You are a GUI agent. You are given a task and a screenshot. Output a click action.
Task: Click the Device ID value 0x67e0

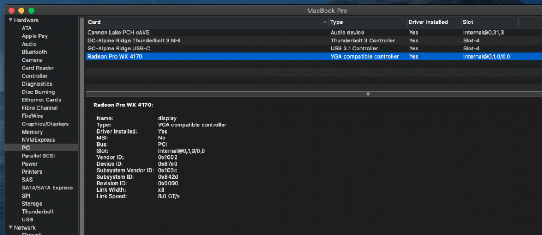pyautogui.click(x=167, y=164)
